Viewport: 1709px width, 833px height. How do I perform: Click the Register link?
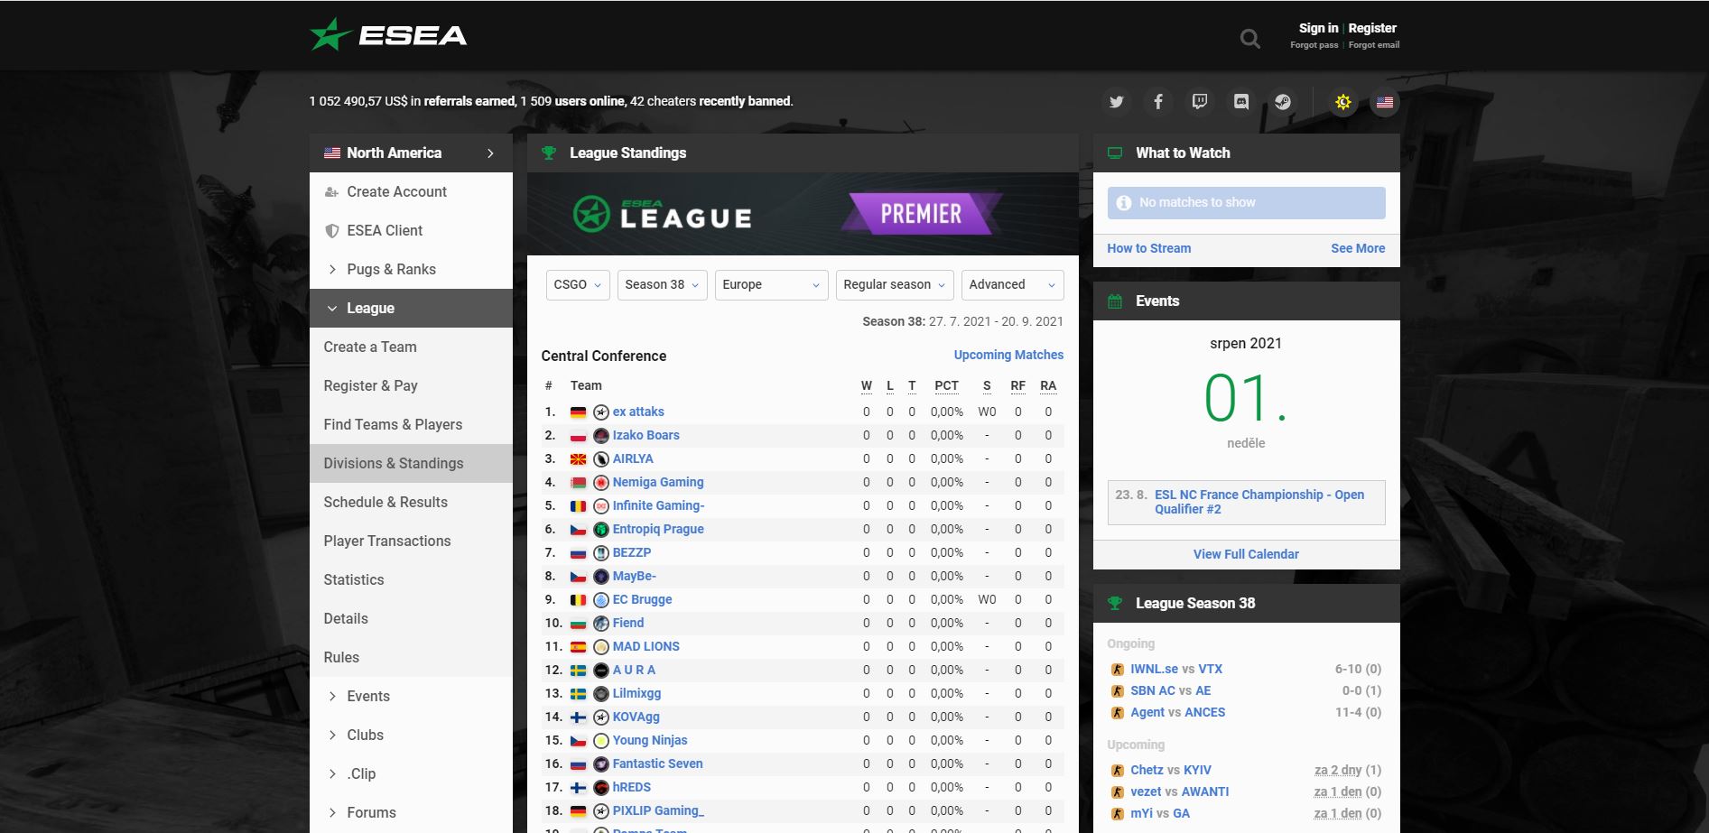(1372, 28)
